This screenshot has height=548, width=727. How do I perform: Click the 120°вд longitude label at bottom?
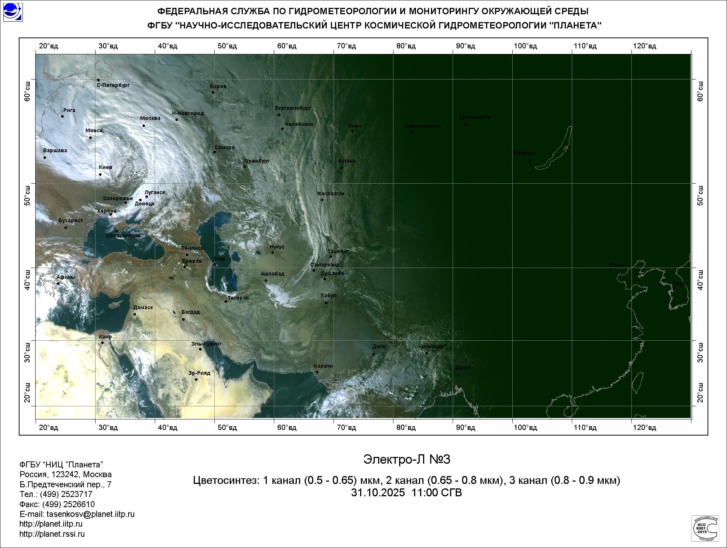[x=645, y=427]
